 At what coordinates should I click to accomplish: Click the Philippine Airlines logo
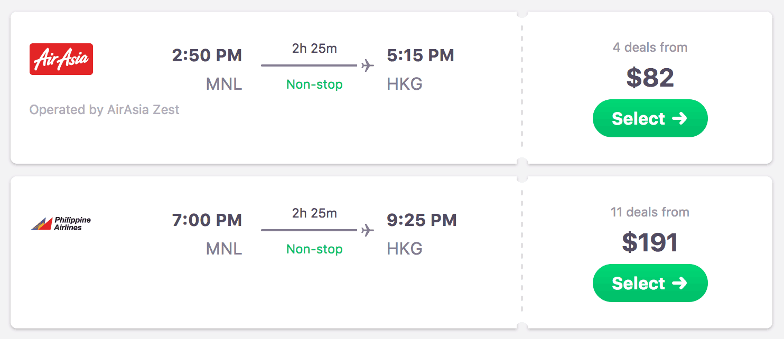[x=60, y=223]
